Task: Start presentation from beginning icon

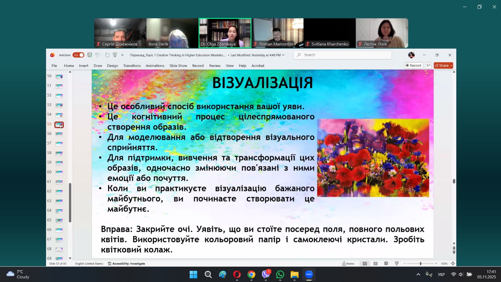Action: click(115, 55)
